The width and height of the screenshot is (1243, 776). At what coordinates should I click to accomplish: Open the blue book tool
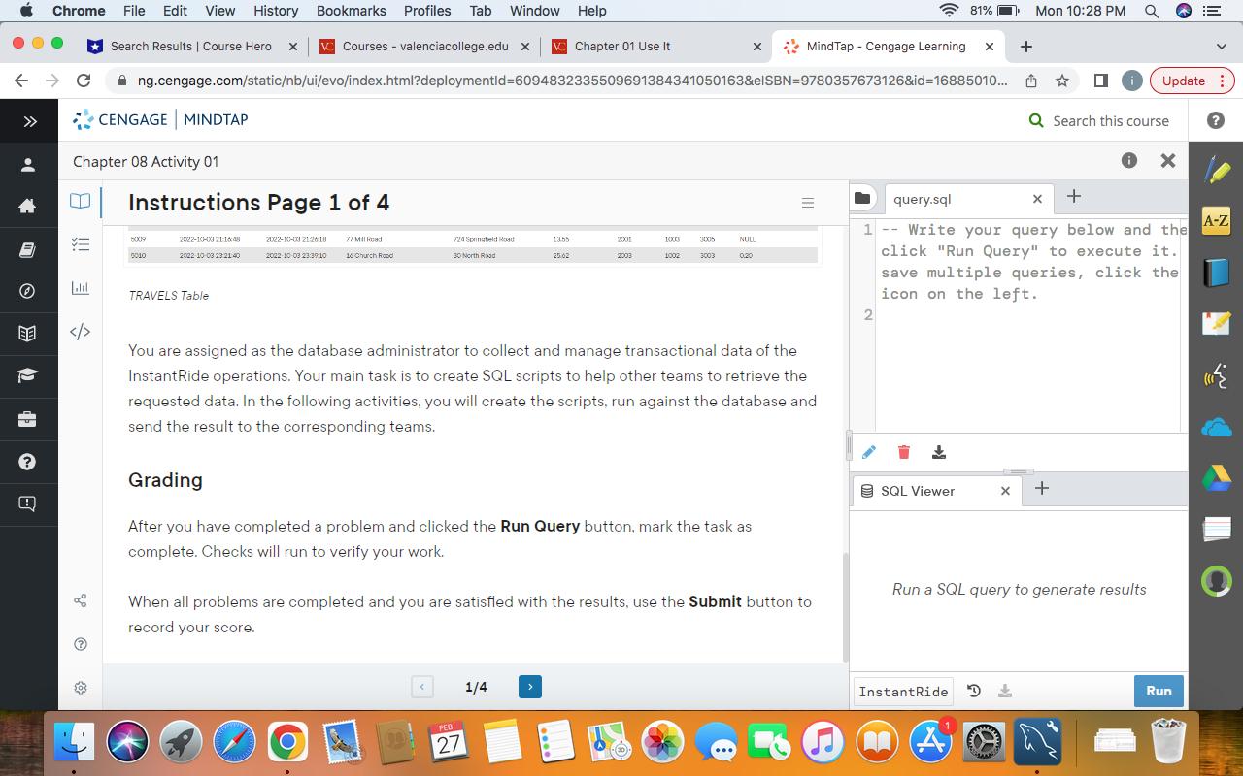click(x=1217, y=273)
